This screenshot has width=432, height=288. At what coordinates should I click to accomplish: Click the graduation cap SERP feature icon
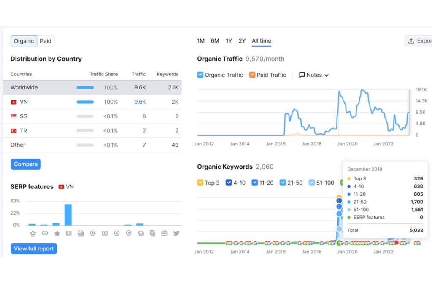(141, 234)
